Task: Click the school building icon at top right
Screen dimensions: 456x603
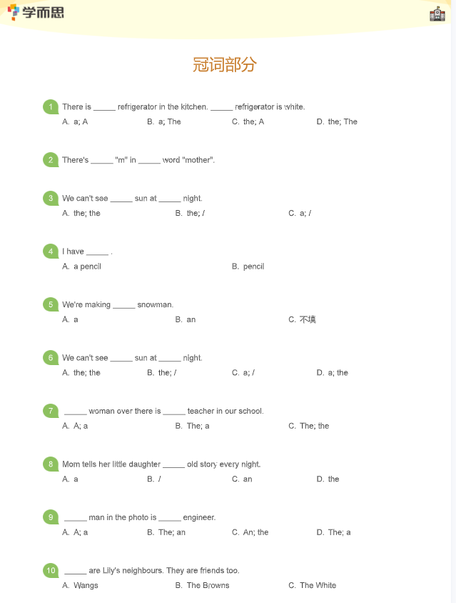Action: click(437, 14)
